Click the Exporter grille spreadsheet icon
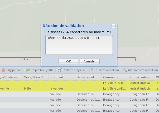The height and width of the screenshot is (113, 159). point(28,70)
